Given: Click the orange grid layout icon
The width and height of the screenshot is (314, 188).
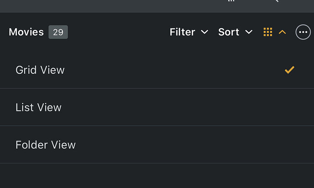Looking at the screenshot, I should [268, 32].
